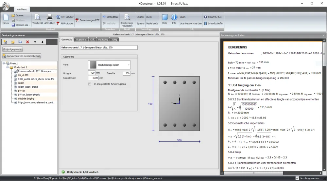Create a new file with Nieuw
Screen dimensions: 327x181
[x=6, y=19]
